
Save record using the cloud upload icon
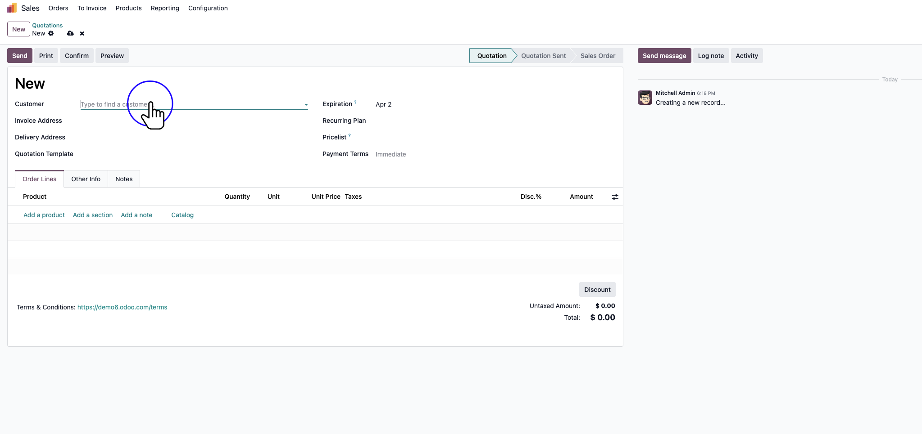click(70, 34)
